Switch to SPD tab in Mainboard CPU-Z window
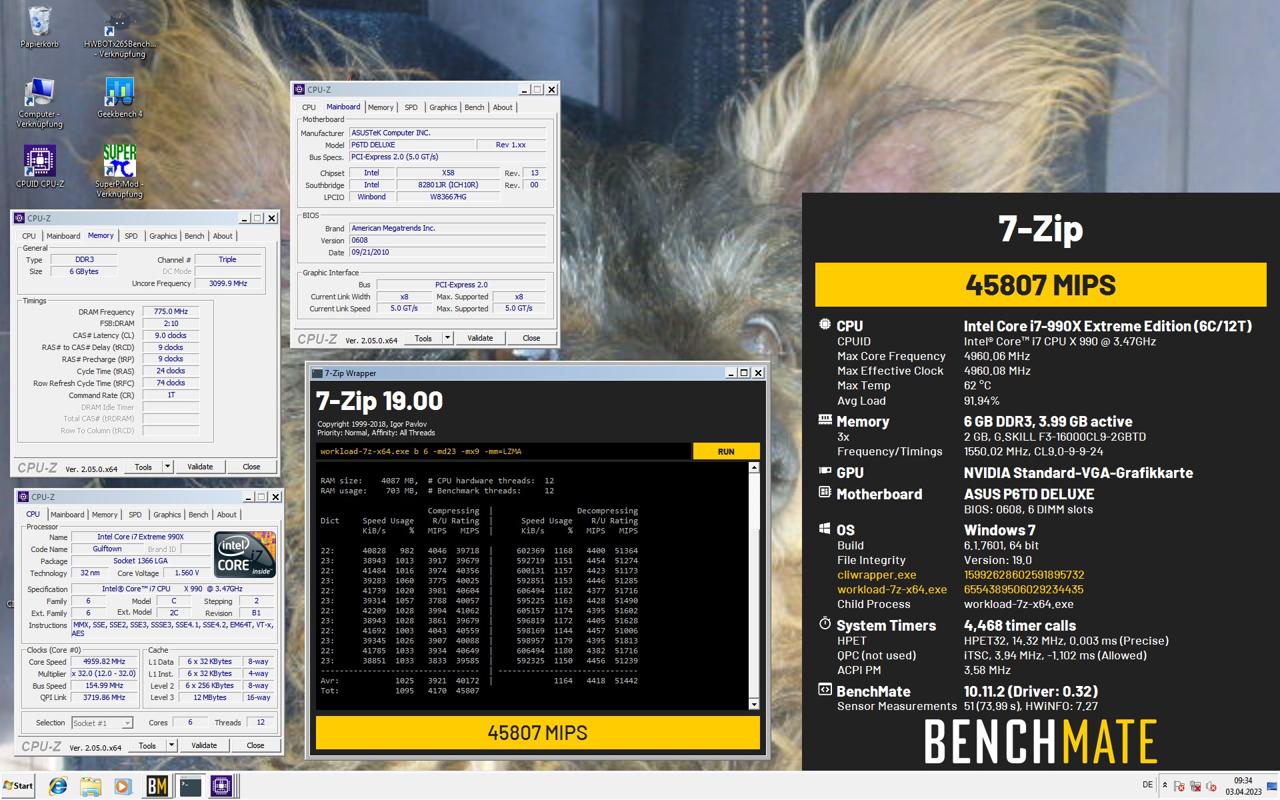This screenshot has width=1280, height=800. pos(411,107)
